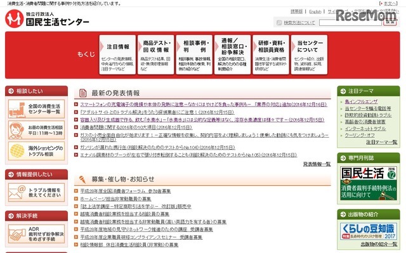Skip to 本文へ link at top

click(x=390, y=3)
